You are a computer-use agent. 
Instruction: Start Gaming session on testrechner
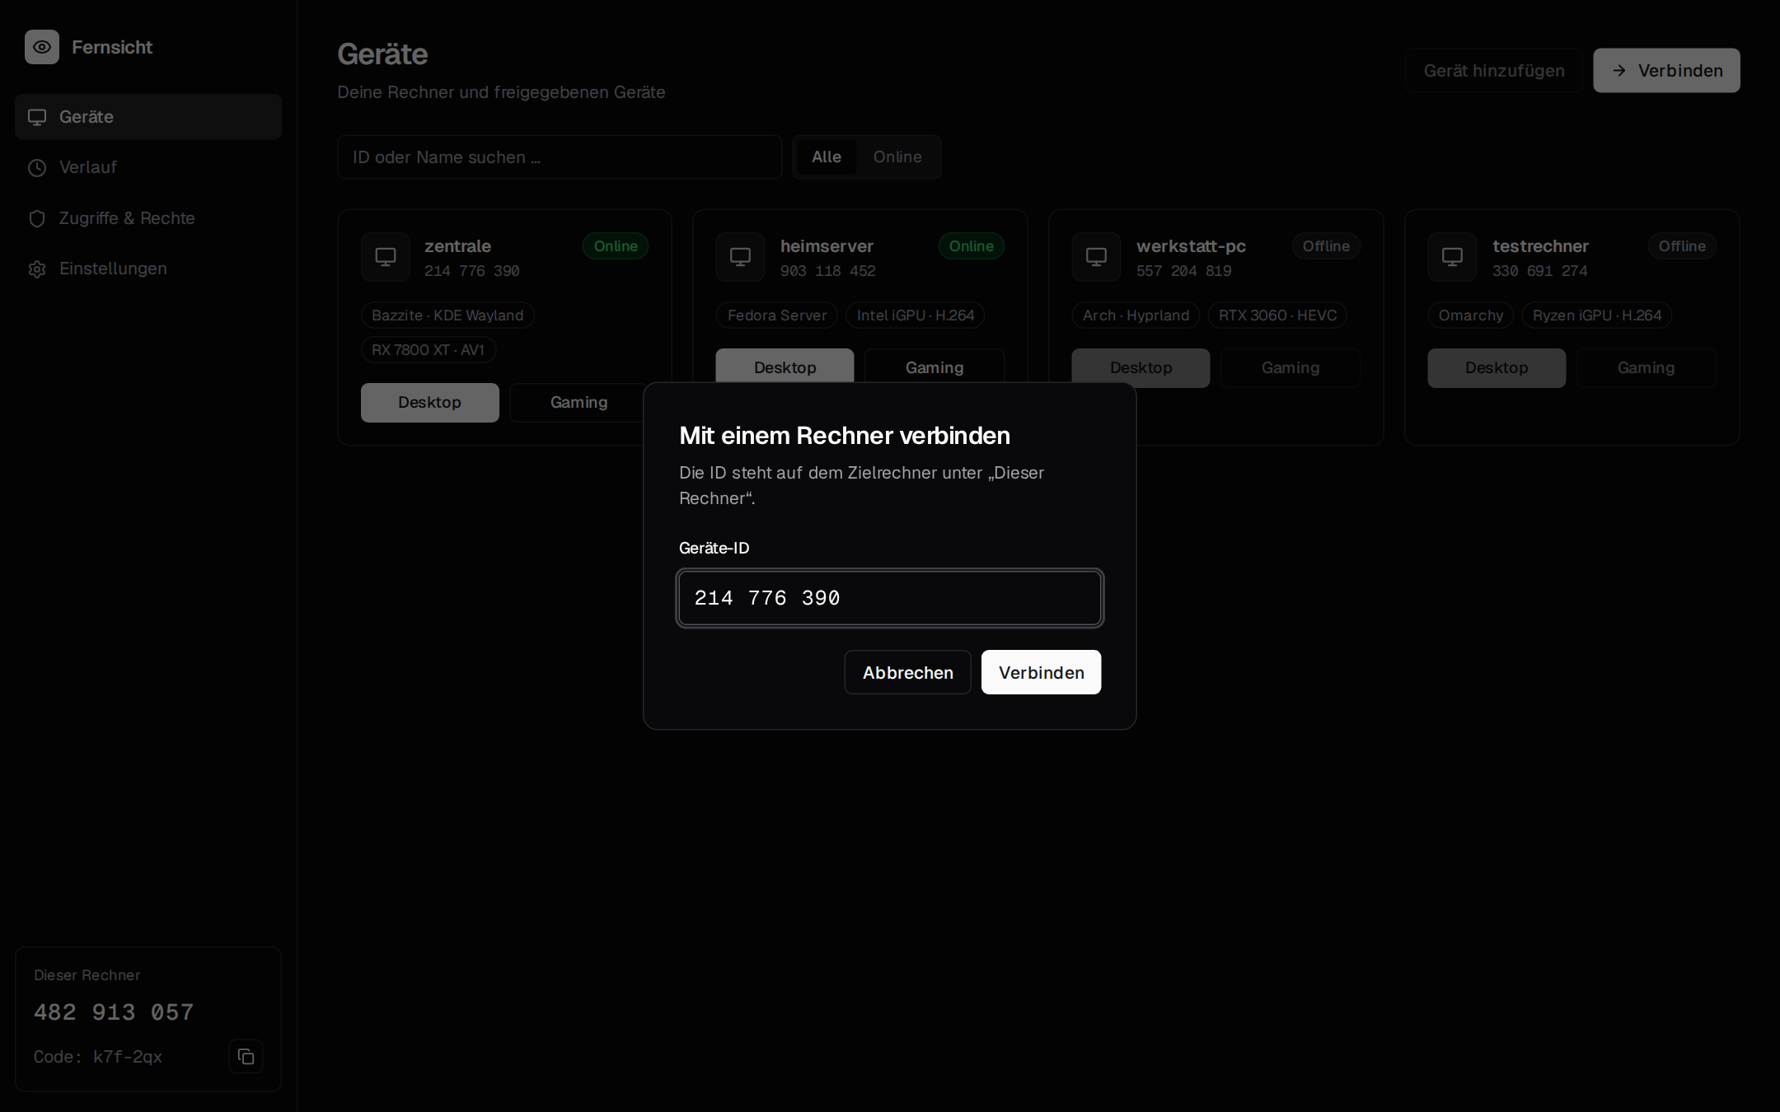pos(1646,367)
